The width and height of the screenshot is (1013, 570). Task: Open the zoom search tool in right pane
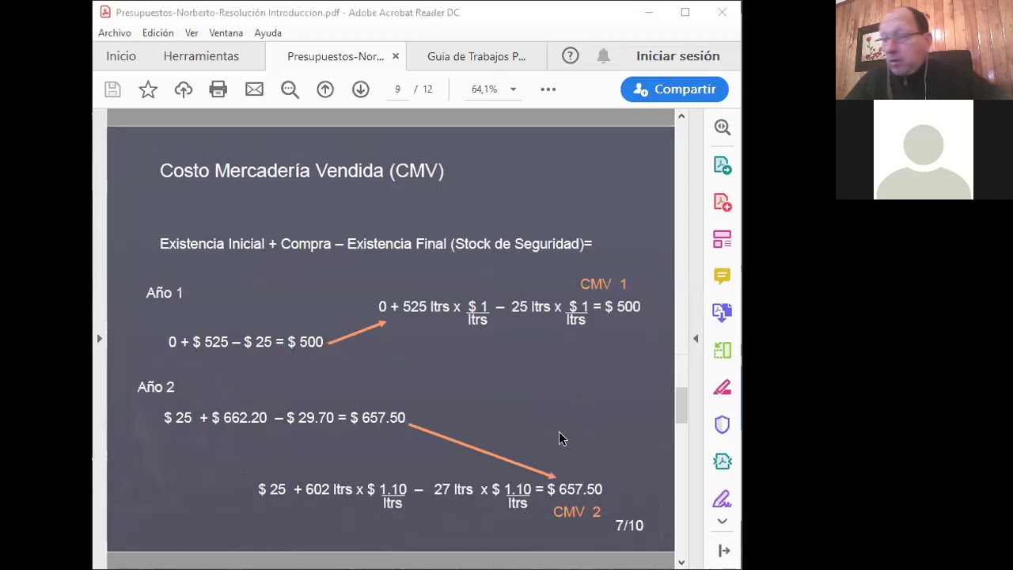(x=723, y=127)
